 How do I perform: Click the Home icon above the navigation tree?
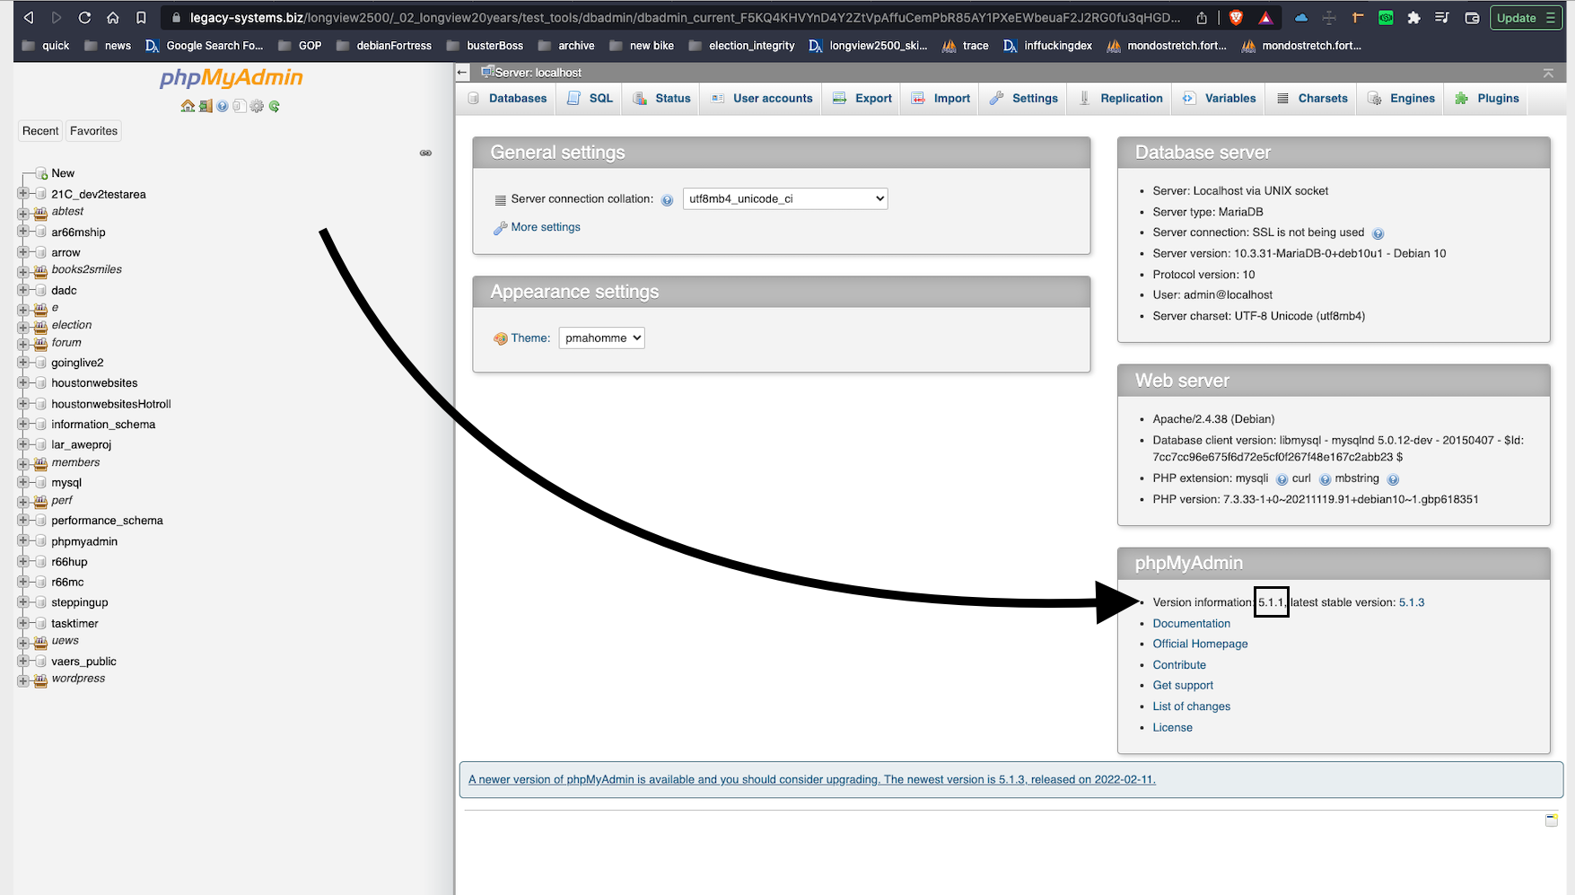point(188,105)
